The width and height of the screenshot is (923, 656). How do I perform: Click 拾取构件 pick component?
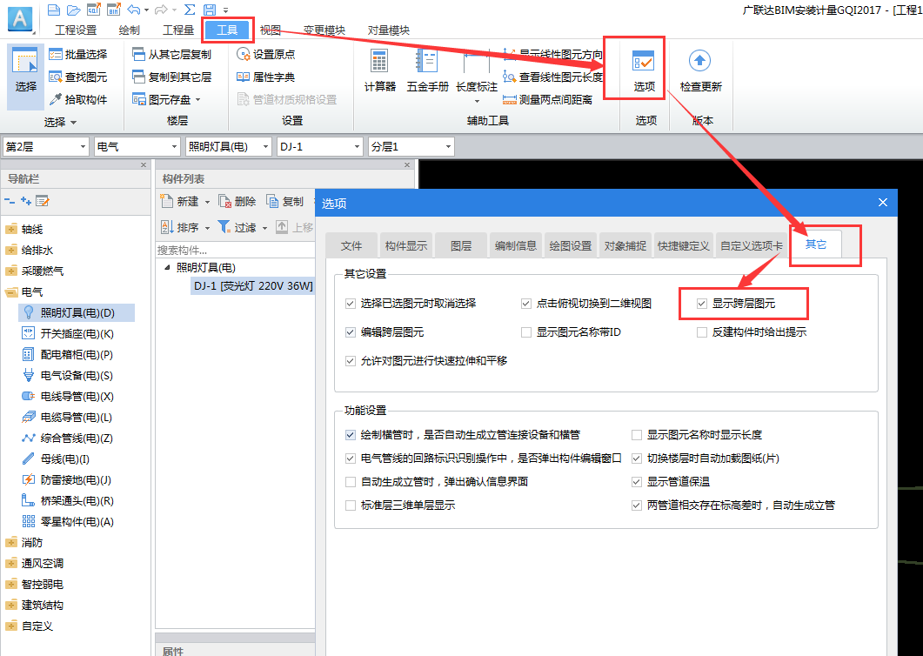78,99
